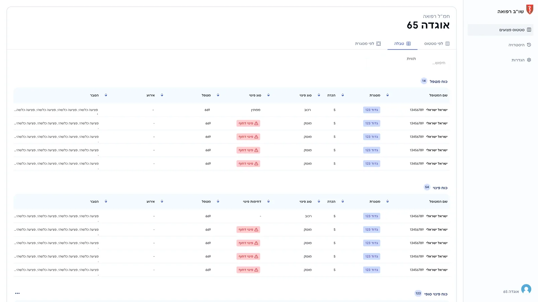Click the רכוב cell in כוח מטפל table
The width and height of the screenshot is (538, 302).
coord(308,110)
